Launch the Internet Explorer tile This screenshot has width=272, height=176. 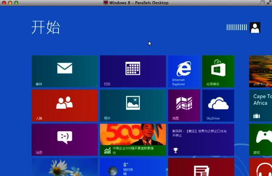(184, 71)
